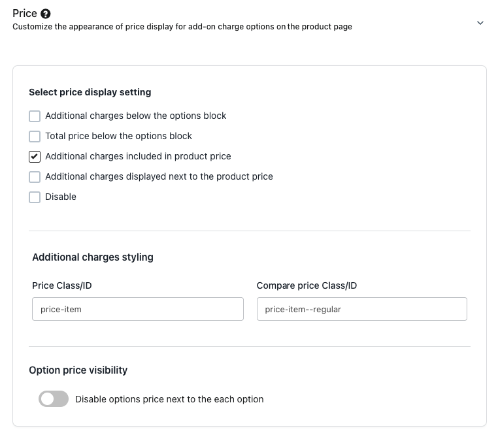Click the Compare price Class/ID input field

click(362, 309)
